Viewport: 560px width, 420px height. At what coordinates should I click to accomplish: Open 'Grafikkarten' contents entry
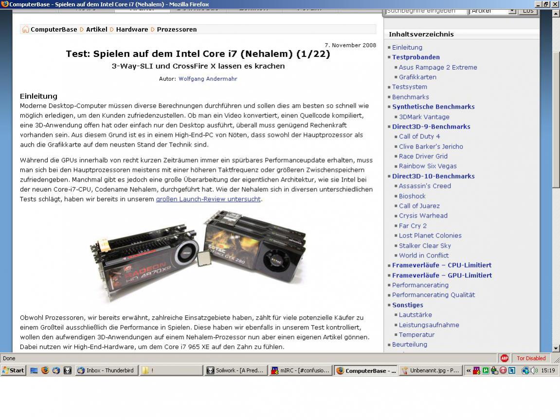click(x=417, y=77)
